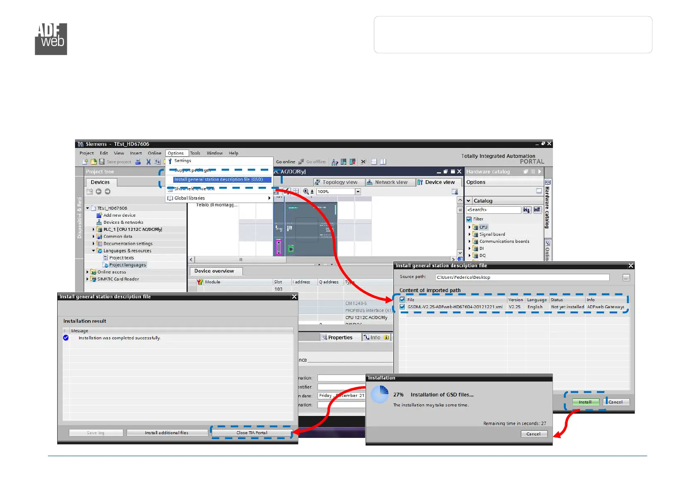Click the source path browse button
This screenshot has width=698, height=493.
click(x=626, y=278)
